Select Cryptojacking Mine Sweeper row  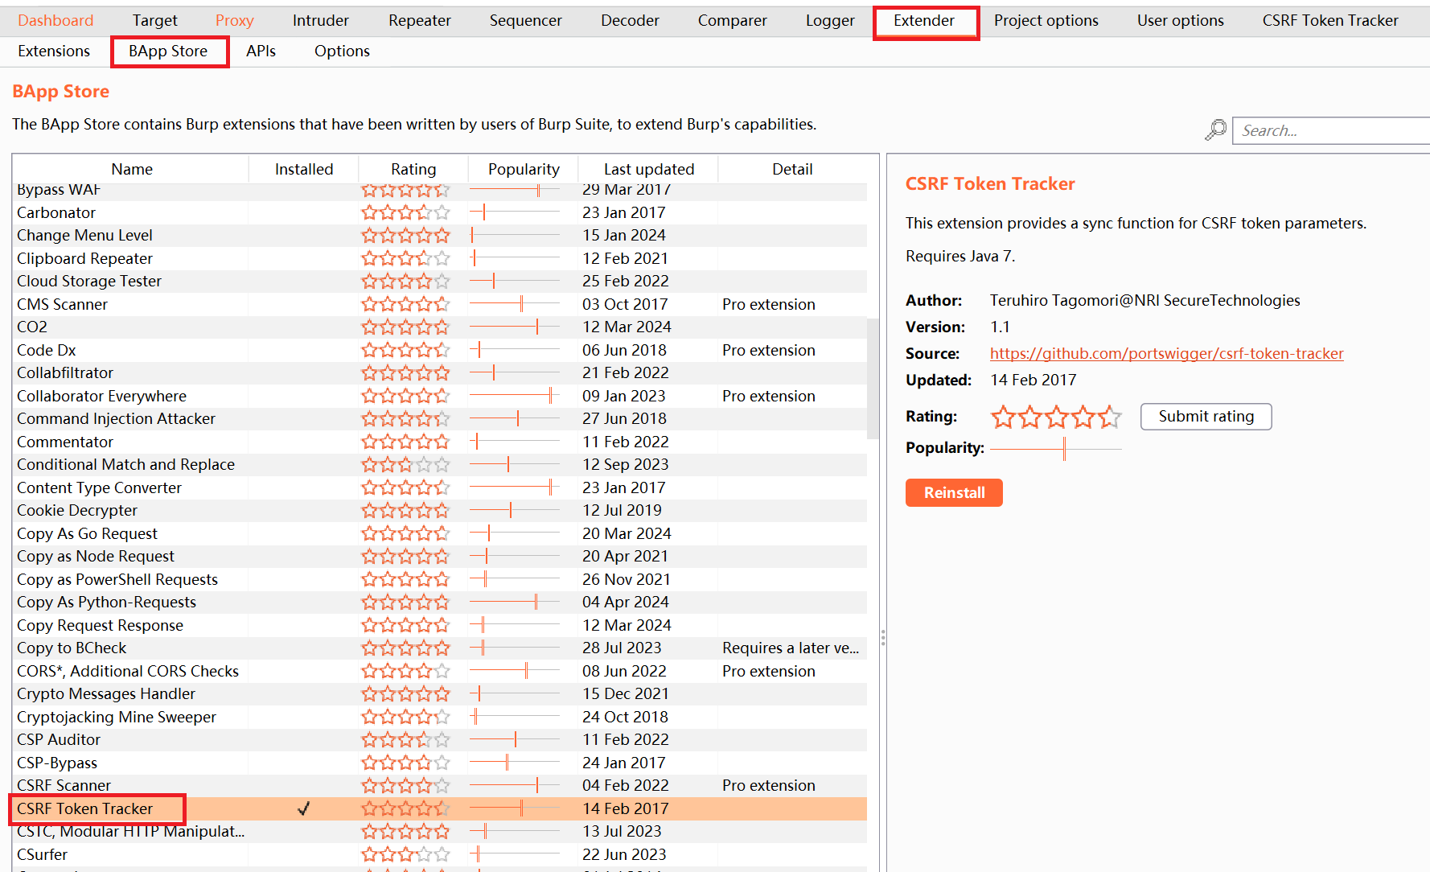pyautogui.click(x=440, y=717)
